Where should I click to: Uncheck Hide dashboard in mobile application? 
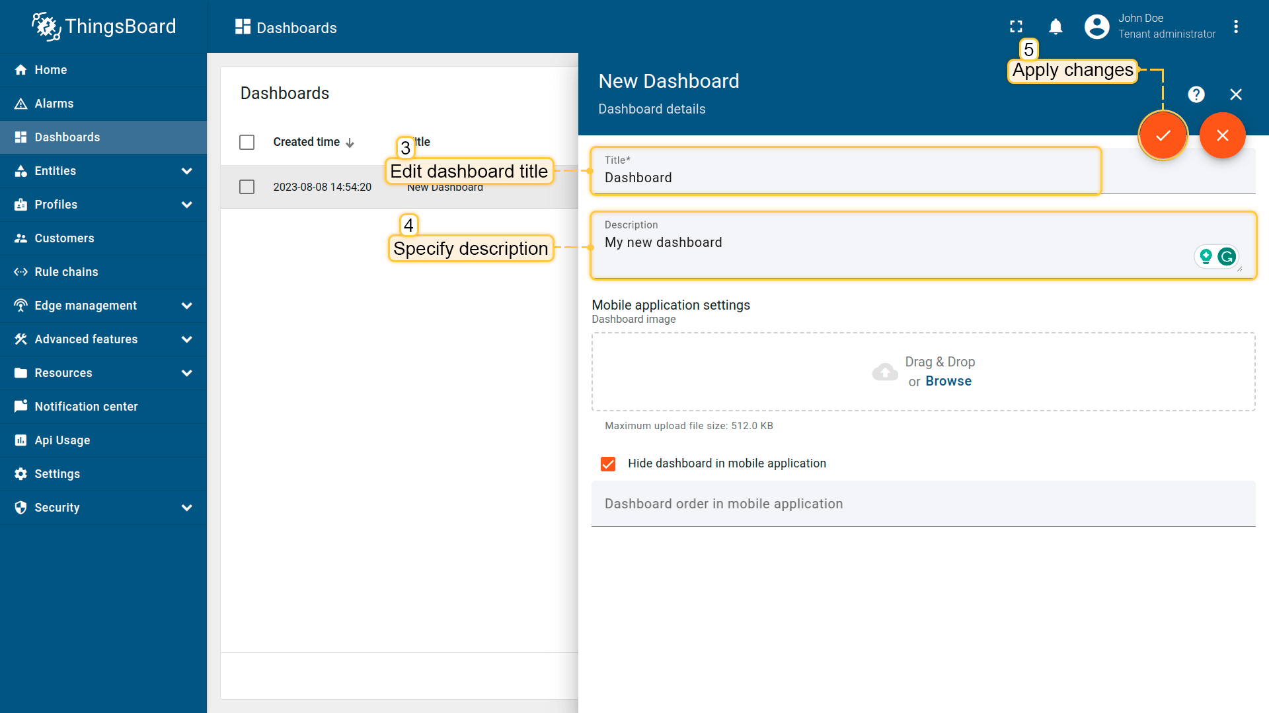click(608, 463)
